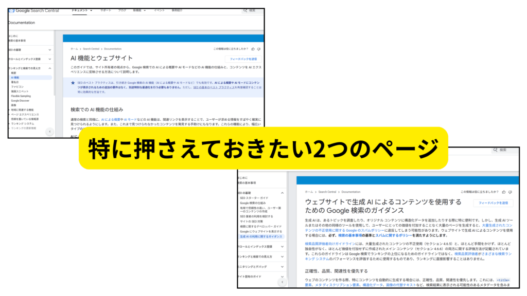Click the フィードバックを送信 button
Screen dimensions: 527x296
(243, 59)
